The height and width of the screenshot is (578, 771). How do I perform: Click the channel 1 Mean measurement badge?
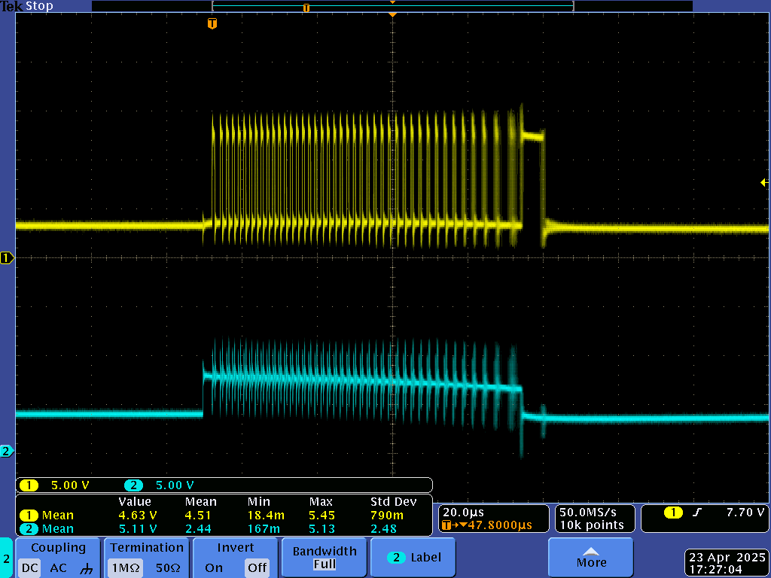click(29, 516)
